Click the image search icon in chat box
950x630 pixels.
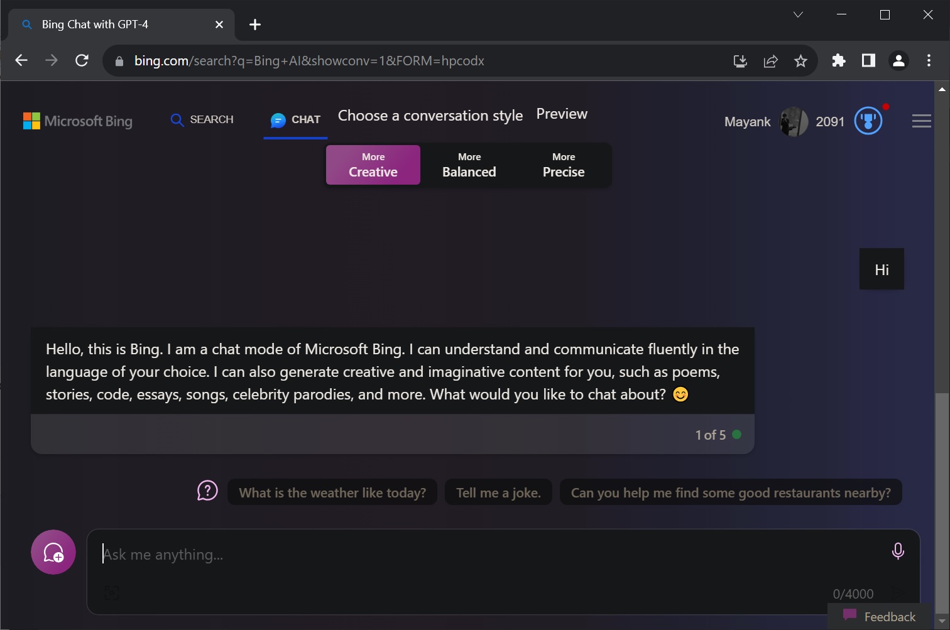[x=111, y=592]
